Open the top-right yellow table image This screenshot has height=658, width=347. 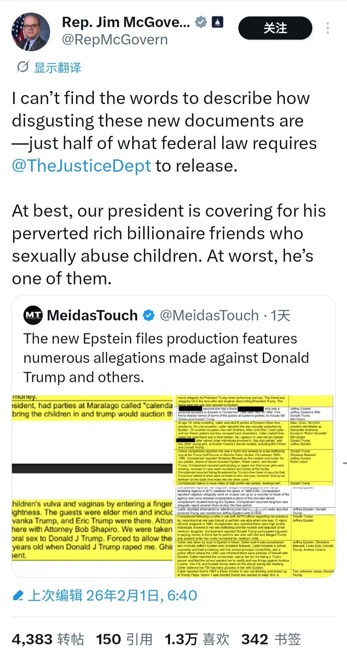point(254,440)
